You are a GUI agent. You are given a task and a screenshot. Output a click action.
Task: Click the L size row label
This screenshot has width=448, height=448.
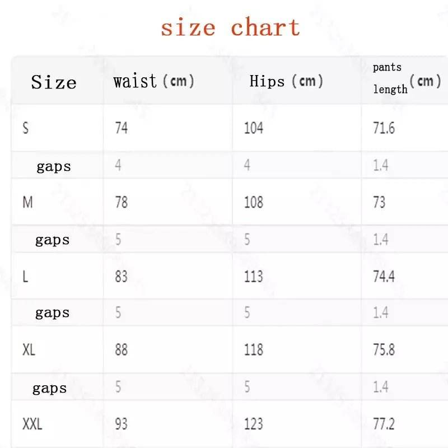pos(25,276)
